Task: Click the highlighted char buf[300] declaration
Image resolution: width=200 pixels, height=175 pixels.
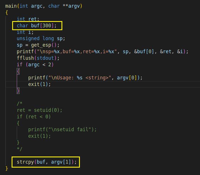Action: tap(37, 26)
